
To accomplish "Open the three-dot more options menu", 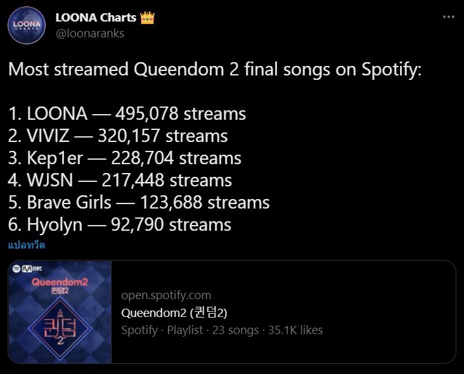I will pyautogui.click(x=449, y=17).
